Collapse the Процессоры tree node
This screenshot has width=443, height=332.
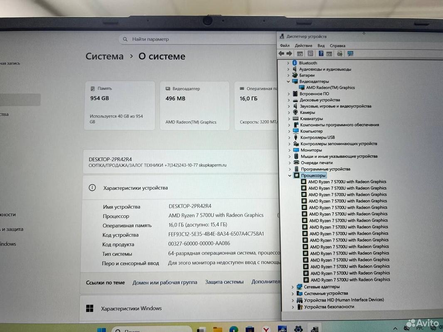coord(290,176)
